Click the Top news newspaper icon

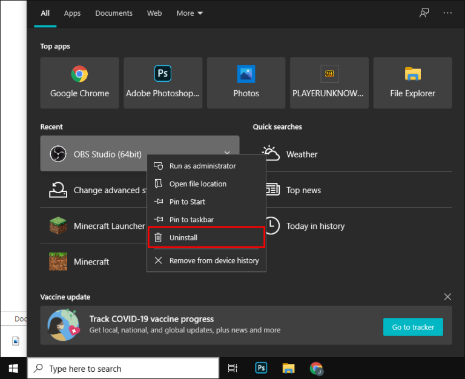click(273, 189)
